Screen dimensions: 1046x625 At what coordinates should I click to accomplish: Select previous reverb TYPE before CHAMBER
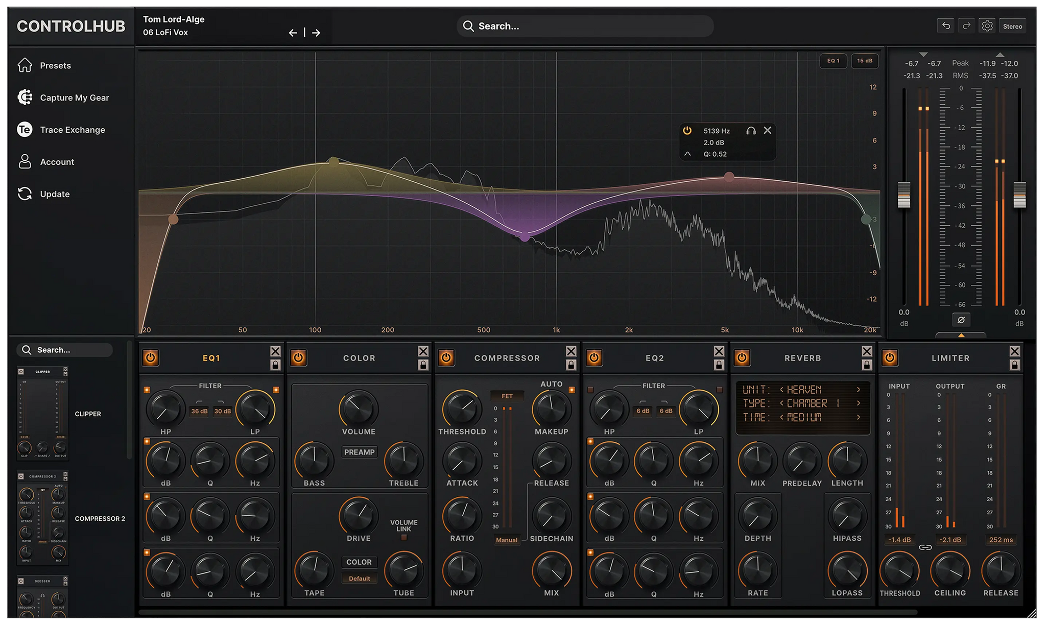coord(781,403)
